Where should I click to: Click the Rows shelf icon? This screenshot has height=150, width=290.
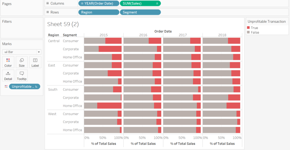tap(48, 12)
